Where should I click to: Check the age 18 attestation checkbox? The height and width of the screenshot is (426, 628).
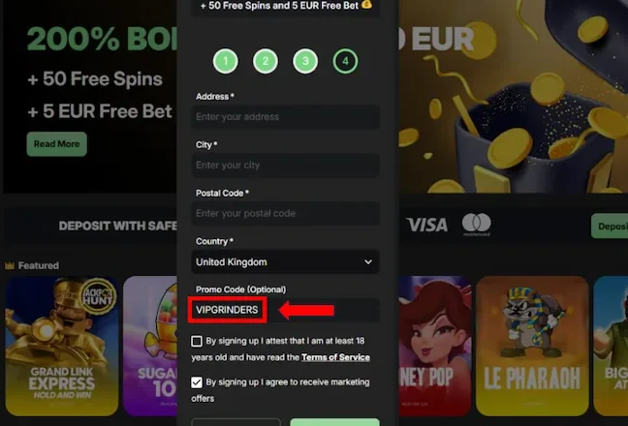pos(196,341)
